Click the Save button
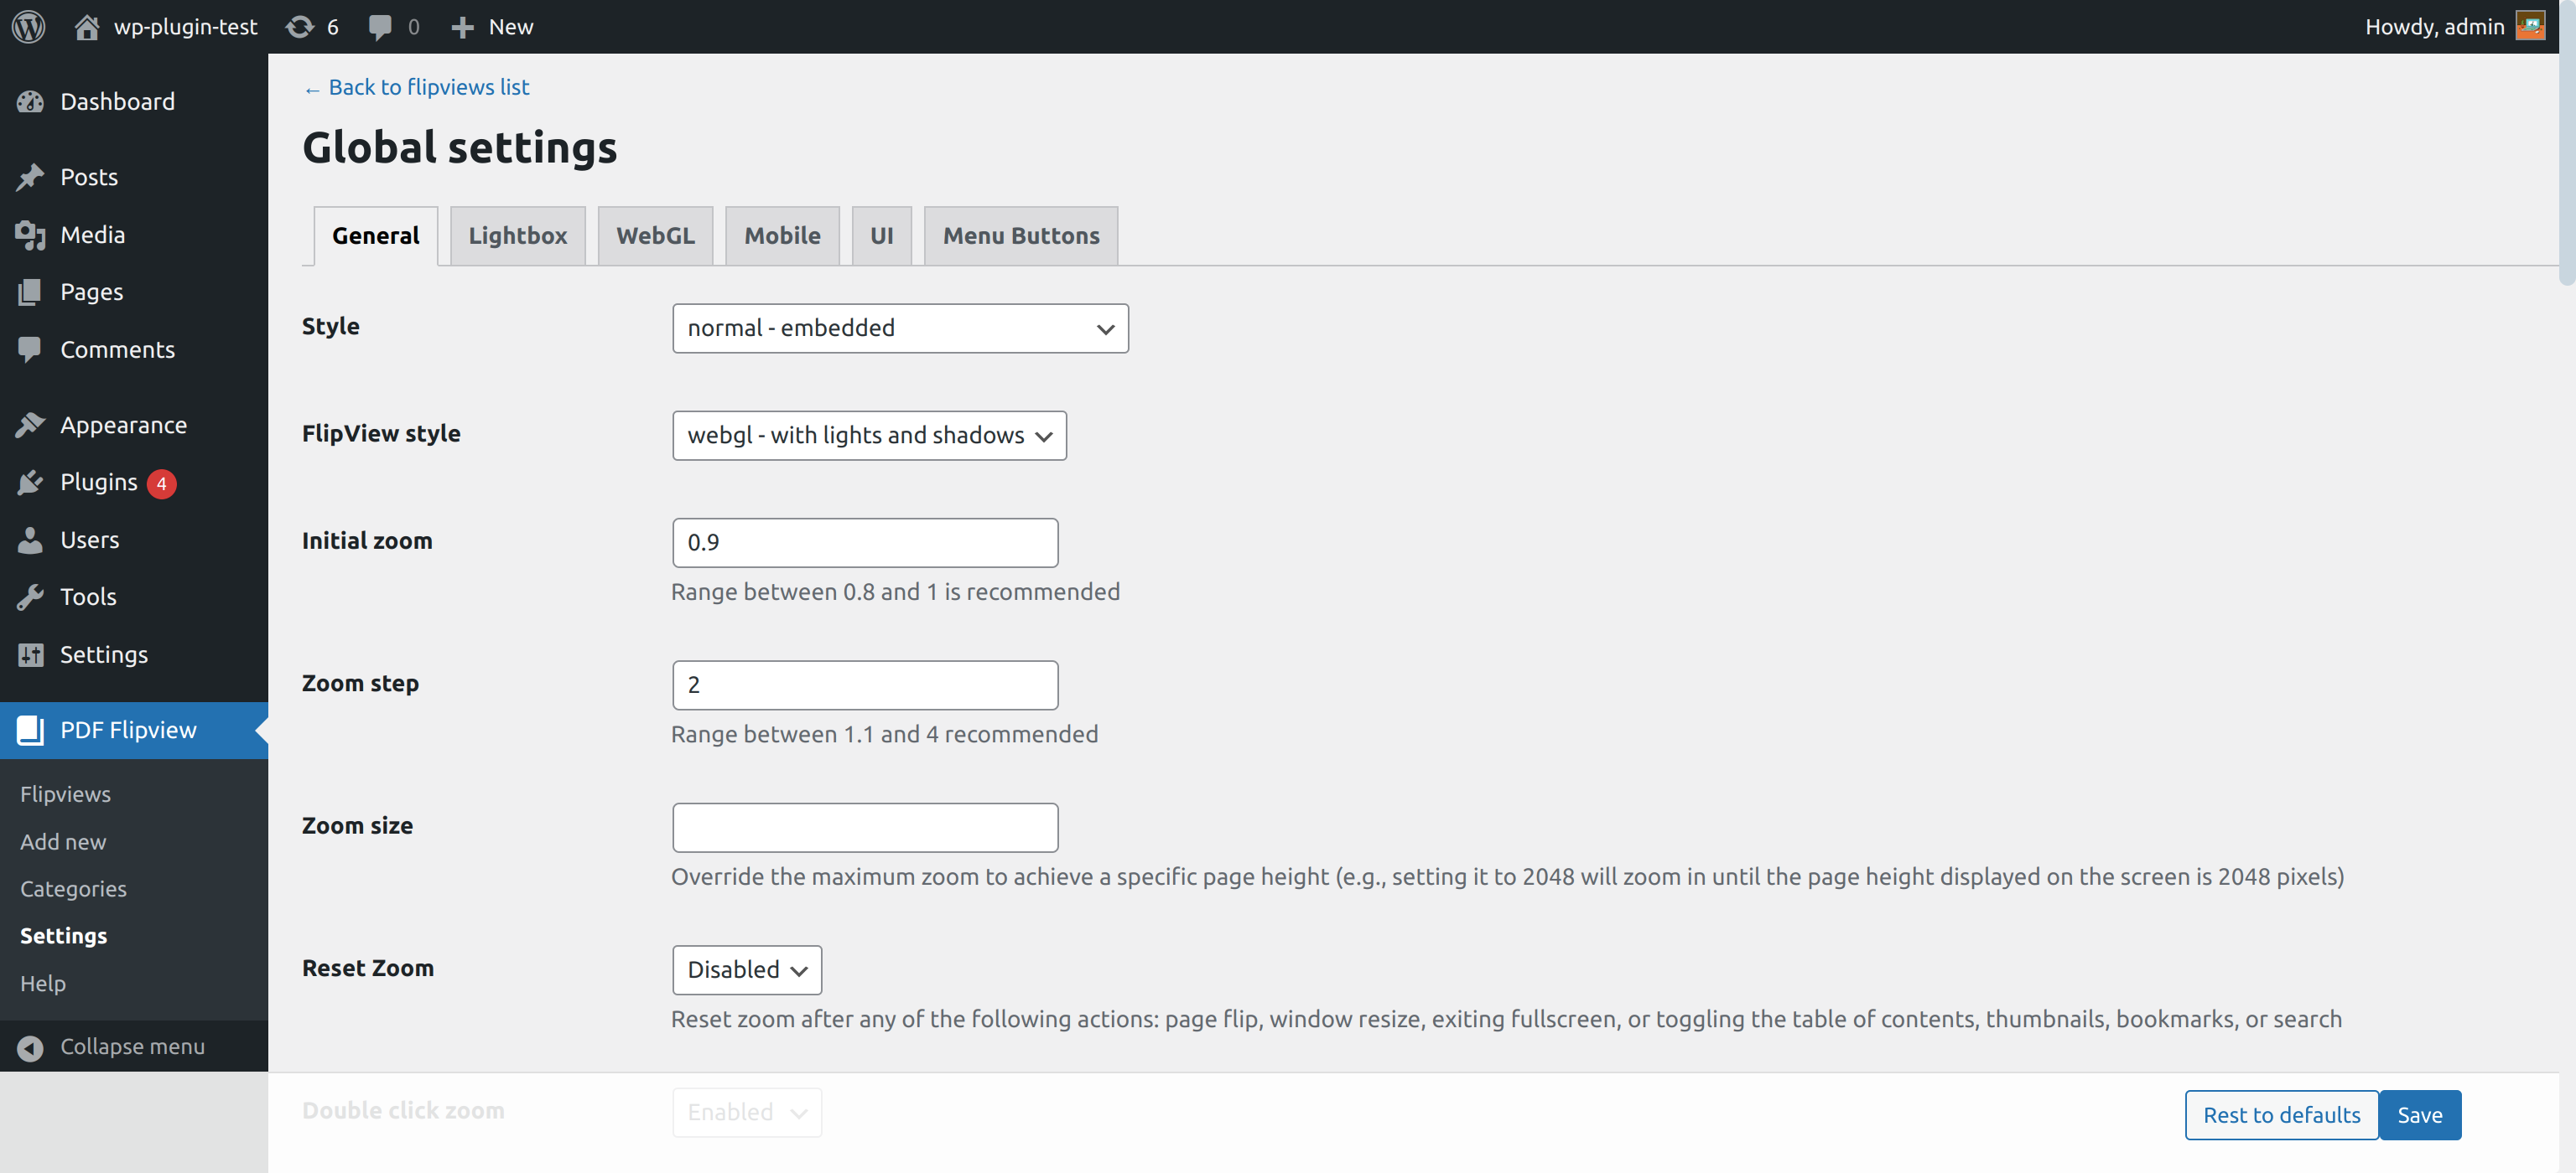This screenshot has width=2576, height=1173. click(x=2419, y=1115)
